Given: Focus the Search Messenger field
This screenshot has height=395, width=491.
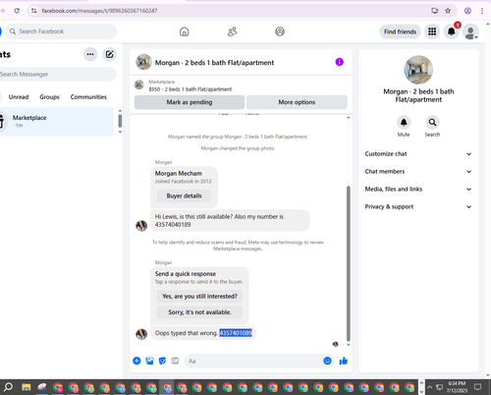Looking at the screenshot, I should [x=57, y=75].
